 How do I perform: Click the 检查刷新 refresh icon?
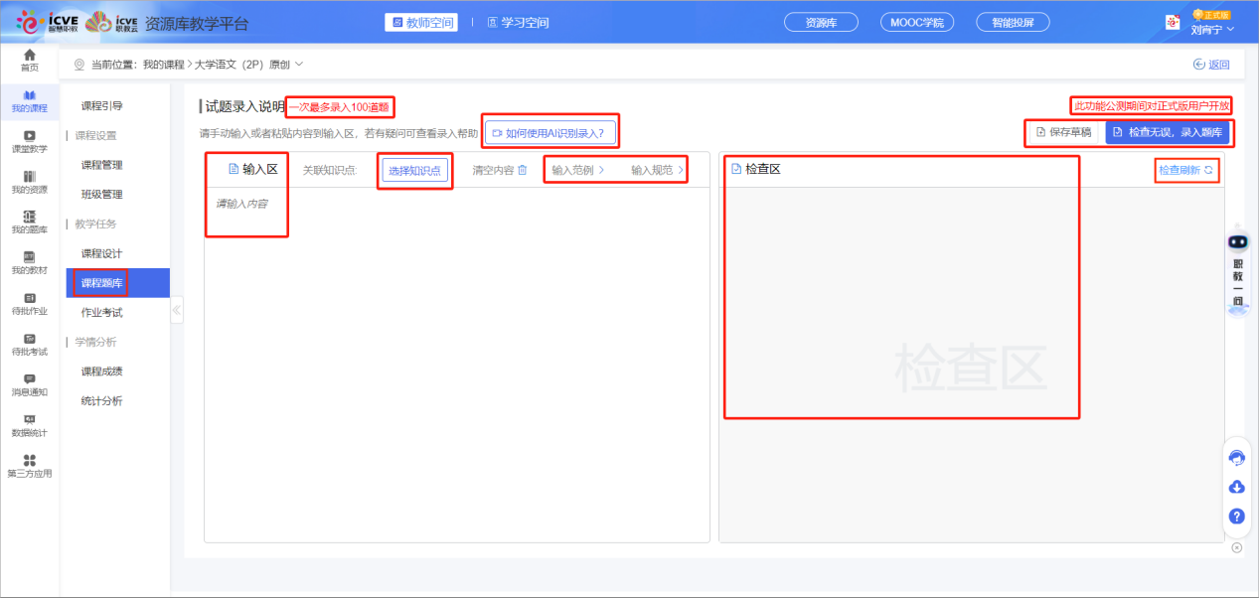click(1208, 170)
